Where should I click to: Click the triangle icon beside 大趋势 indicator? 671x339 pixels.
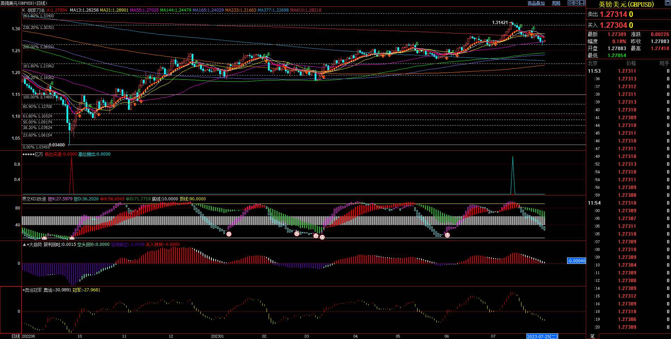(24, 244)
